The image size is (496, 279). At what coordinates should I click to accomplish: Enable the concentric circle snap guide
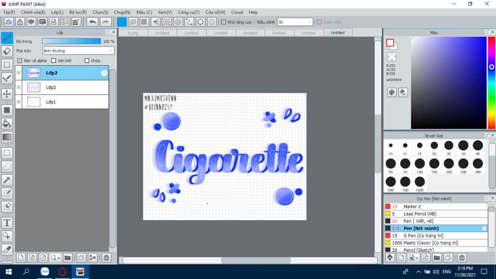point(178,22)
